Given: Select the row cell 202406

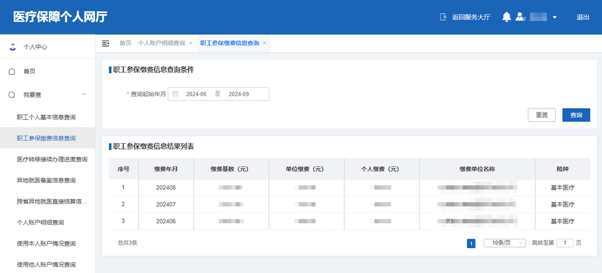Looking at the screenshot, I should 166,222.
